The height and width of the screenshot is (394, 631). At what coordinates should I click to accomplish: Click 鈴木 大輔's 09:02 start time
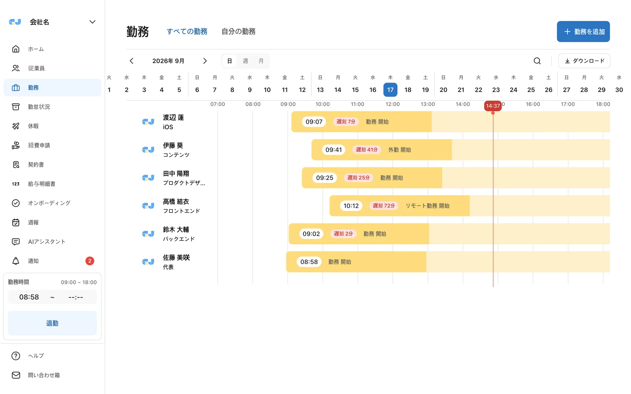pos(311,234)
